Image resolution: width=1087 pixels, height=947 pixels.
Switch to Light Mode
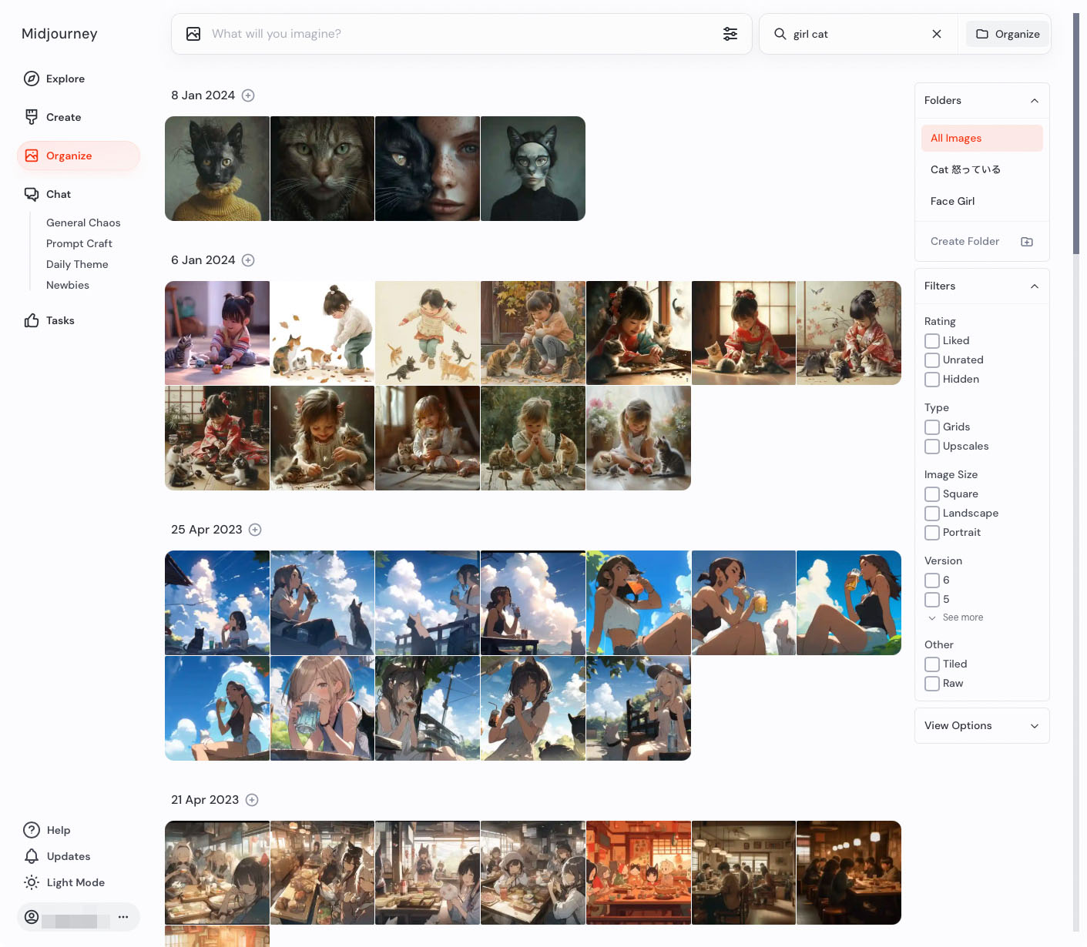point(75,882)
